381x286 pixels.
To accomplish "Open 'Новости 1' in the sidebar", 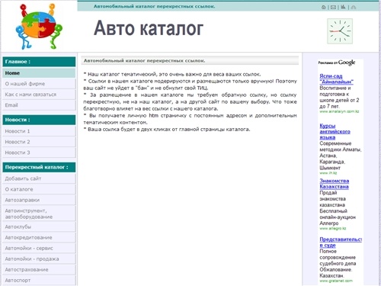I will pyautogui.click(x=39, y=131).
